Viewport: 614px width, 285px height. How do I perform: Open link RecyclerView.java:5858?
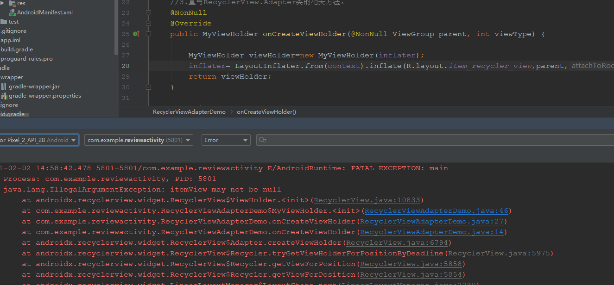411,264
